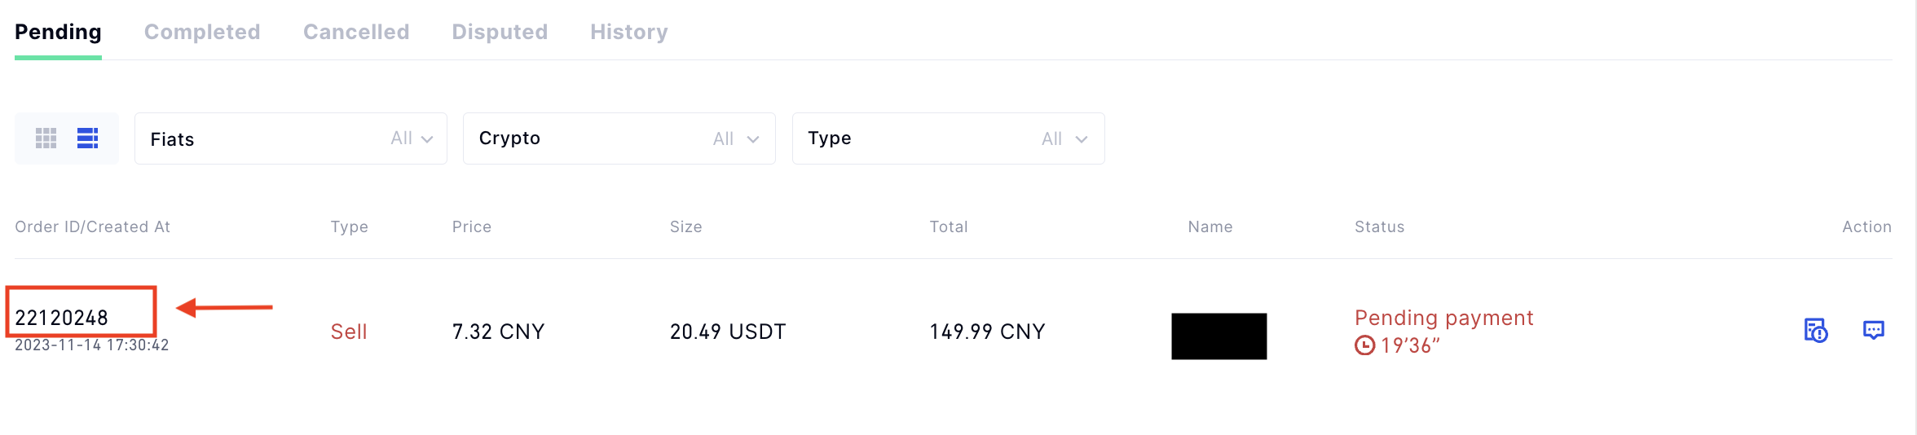1917x435 pixels.
Task: Click the Order ID/Created At column header
Action: [x=93, y=226]
